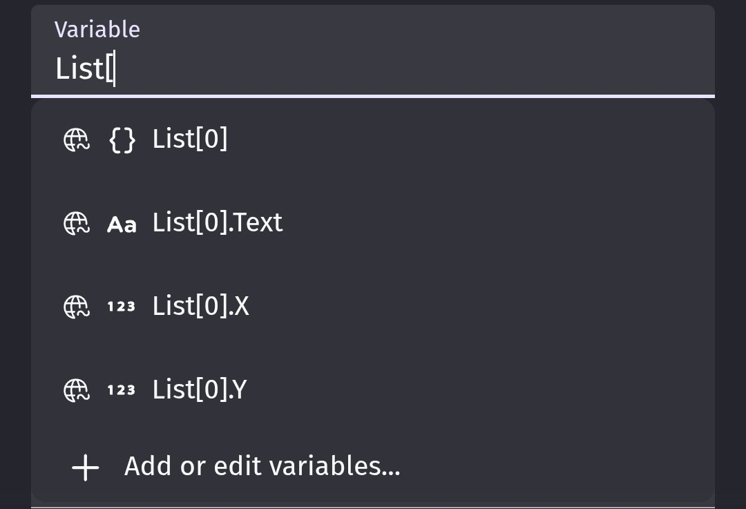Viewport: 746px width, 509px height.
Task: Click empty space right of List[0].Y row
Action: point(481,390)
